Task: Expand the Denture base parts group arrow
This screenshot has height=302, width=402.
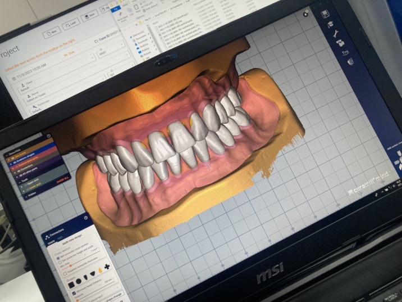Action: tap(13, 168)
